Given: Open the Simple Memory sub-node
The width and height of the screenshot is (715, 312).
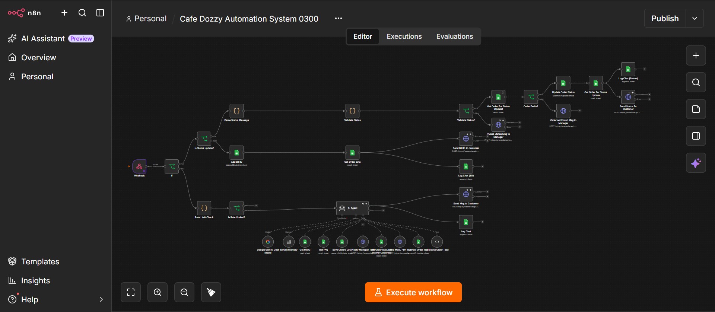Looking at the screenshot, I should (x=289, y=242).
